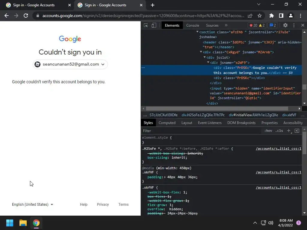This screenshot has width=307, height=230.
Task: Collapse the section aTzEhb node
Action: 197,32
